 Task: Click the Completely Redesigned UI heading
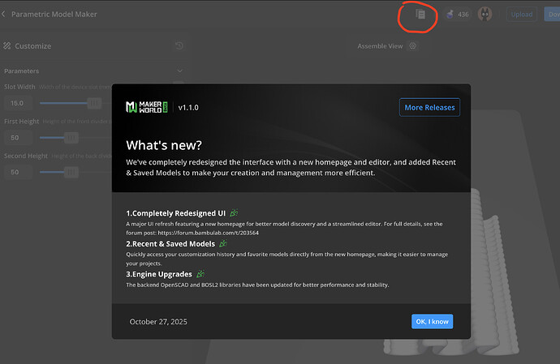point(176,213)
